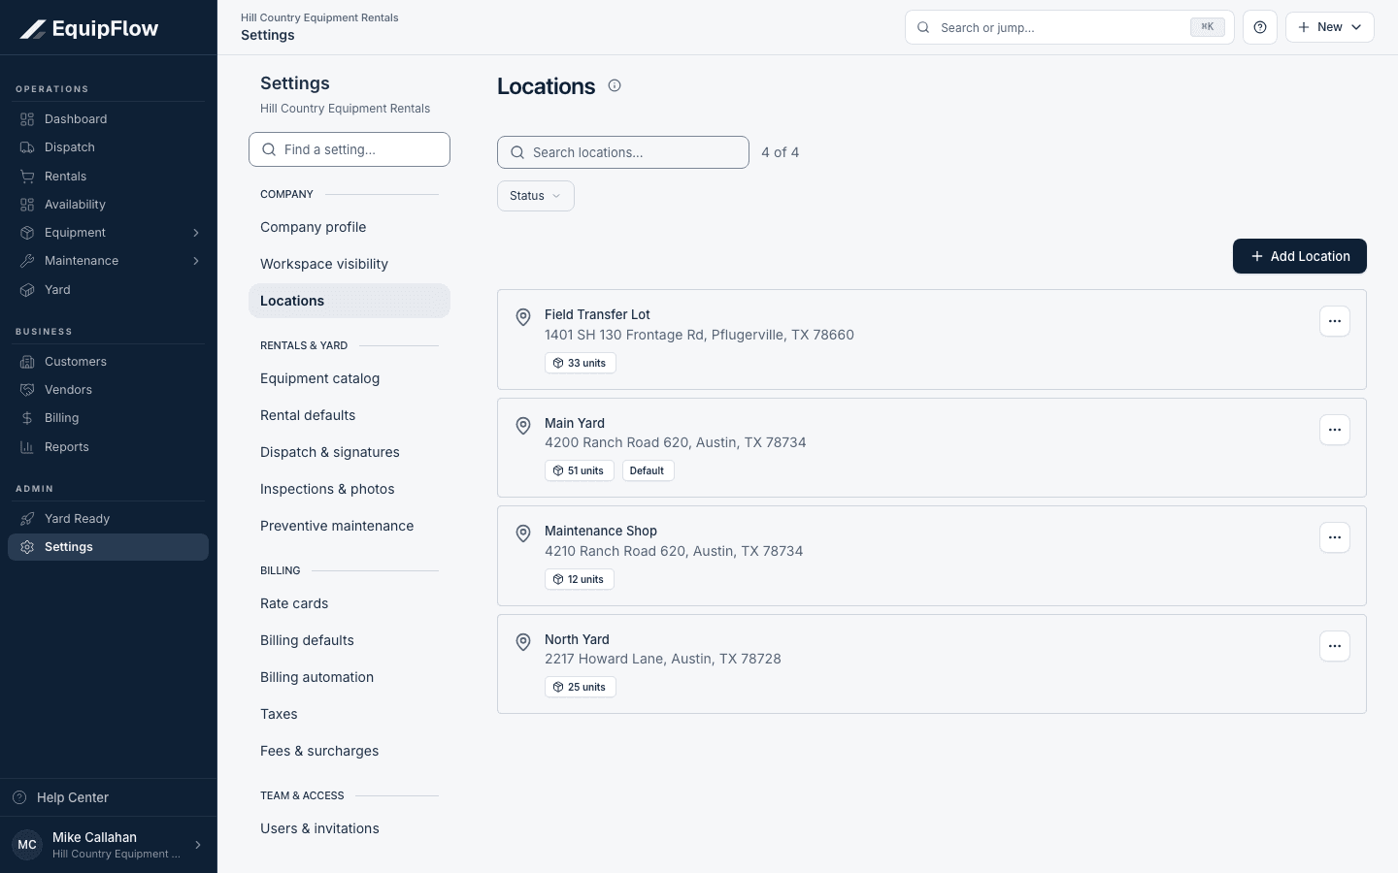The width and height of the screenshot is (1398, 873).
Task: Open the Status filter dropdown
Action: pos(536,196)
